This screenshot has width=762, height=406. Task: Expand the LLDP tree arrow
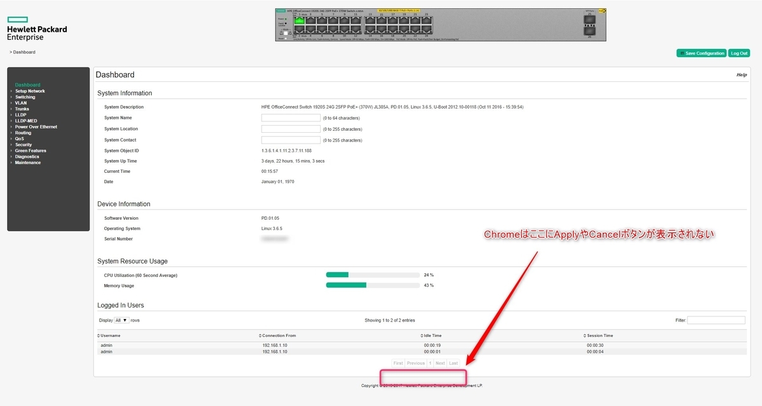click(11, 115)
